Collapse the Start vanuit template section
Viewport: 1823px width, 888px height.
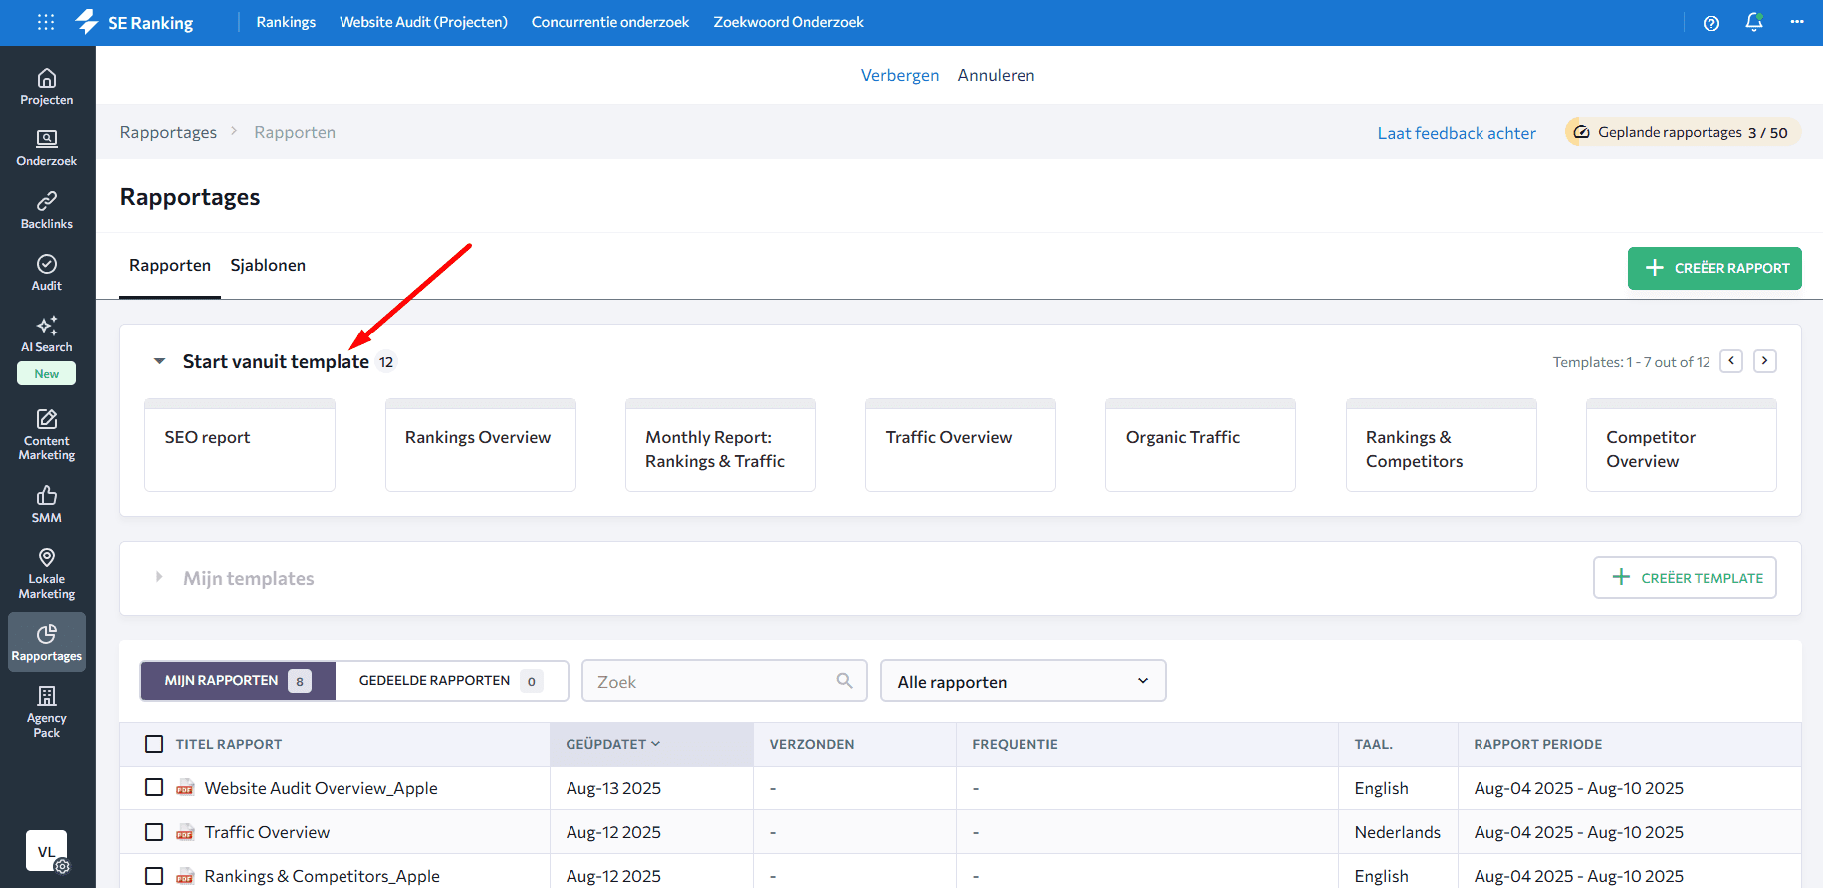(x=159, y=361)
